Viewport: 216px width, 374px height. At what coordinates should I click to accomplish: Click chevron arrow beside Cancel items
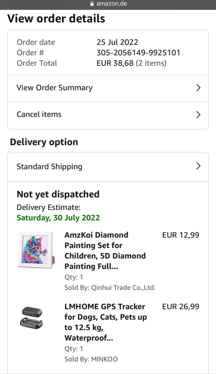[x=198, y=115]
